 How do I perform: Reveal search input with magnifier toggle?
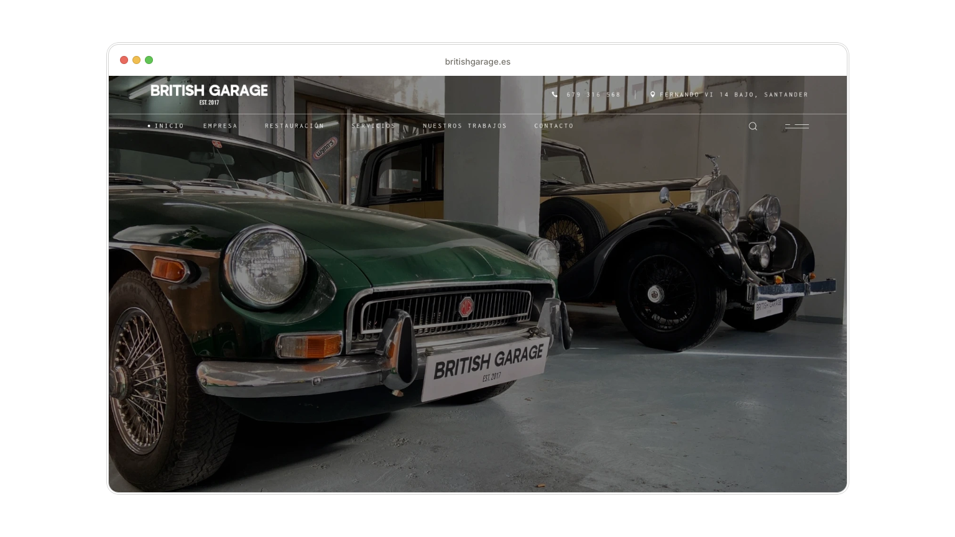point(753,126)
